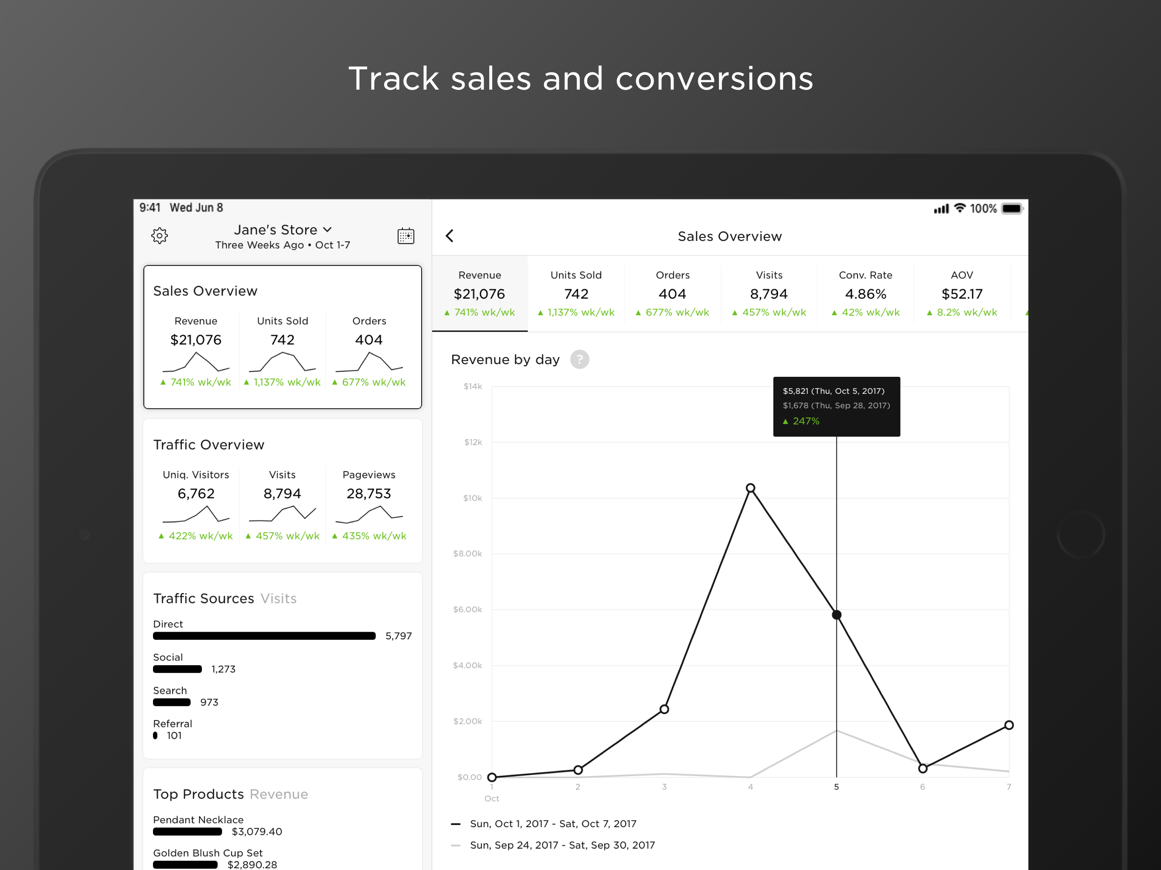Tap the Wi-Fi status icon
1161x870 pixels.
pos(960,208)
